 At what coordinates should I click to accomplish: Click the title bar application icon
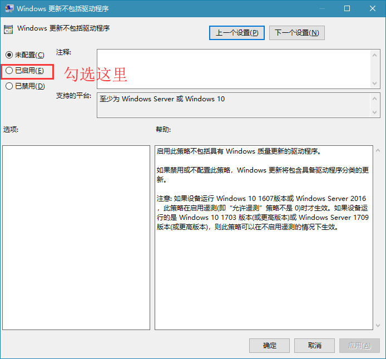pyautogui.click(x=9, y=8)
